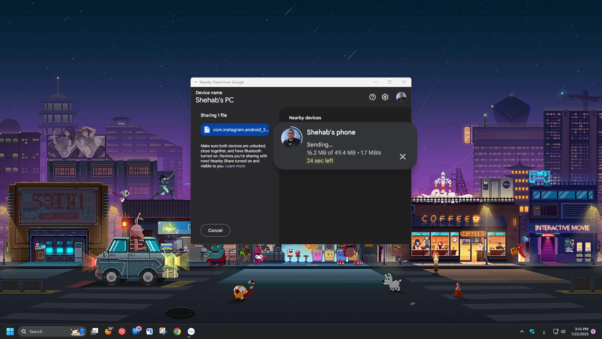This screenshot has width=602, height=339.
Task: Click the taskbar Search box
Action: pyautogui.click(x=52, y=331)
